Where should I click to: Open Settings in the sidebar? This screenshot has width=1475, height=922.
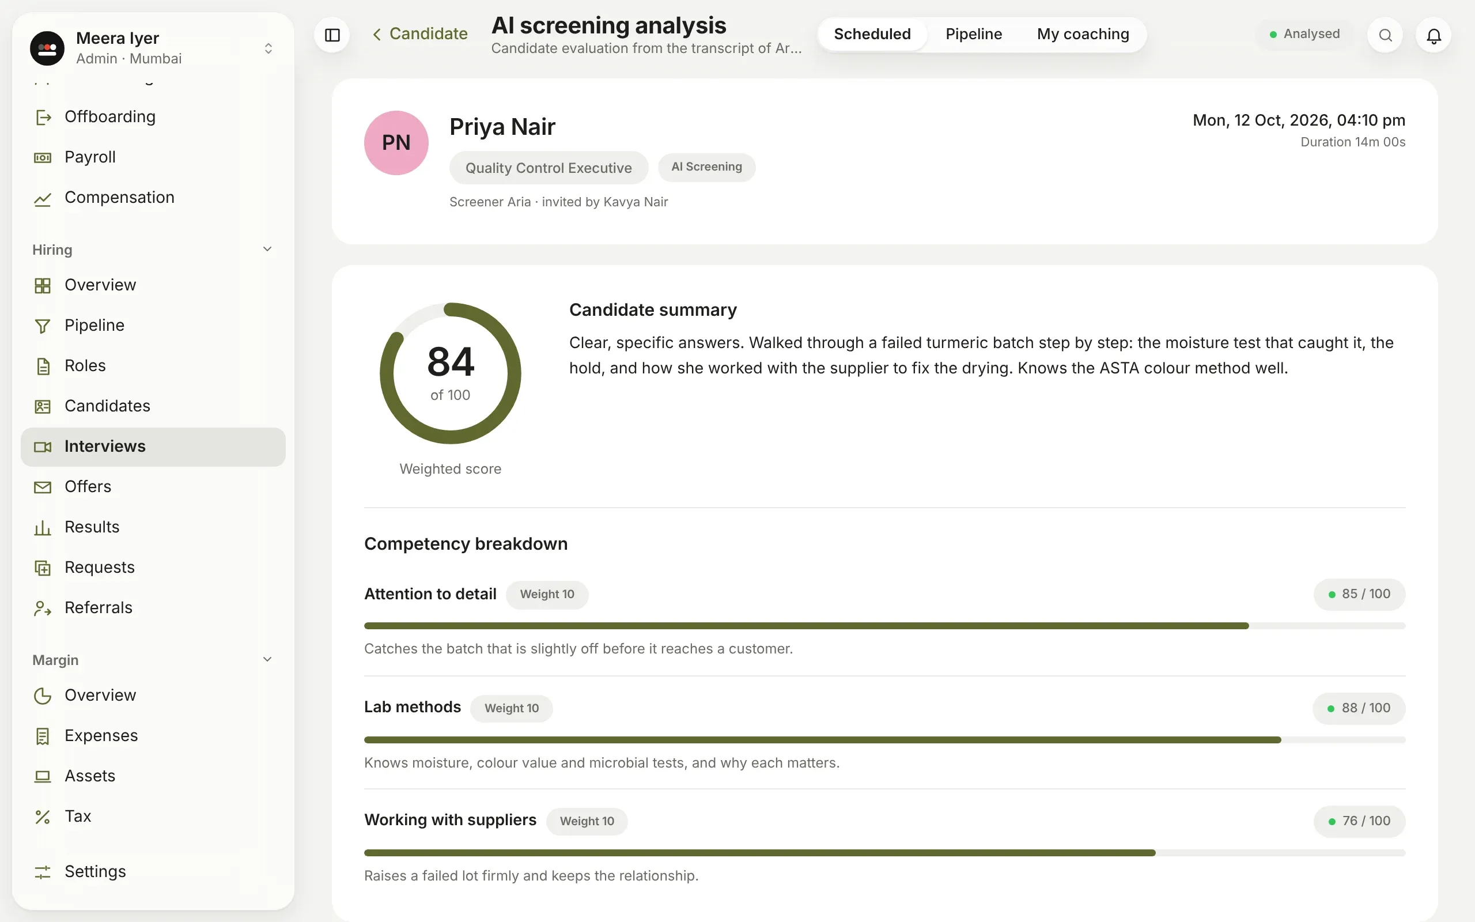tap(153, 871)
